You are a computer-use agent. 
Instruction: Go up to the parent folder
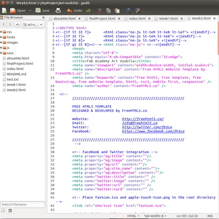[18, 24]
